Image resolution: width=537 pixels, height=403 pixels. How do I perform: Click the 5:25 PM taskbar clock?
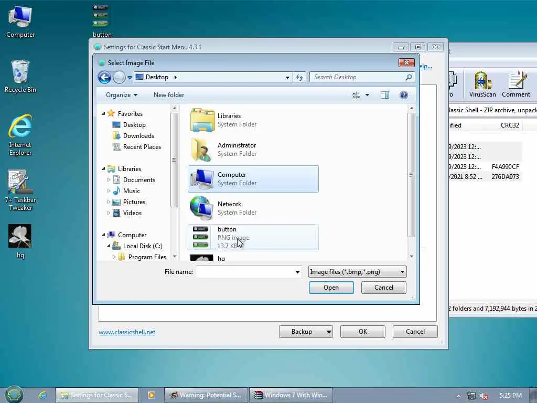pyautogui.click(x=510, y=396)
